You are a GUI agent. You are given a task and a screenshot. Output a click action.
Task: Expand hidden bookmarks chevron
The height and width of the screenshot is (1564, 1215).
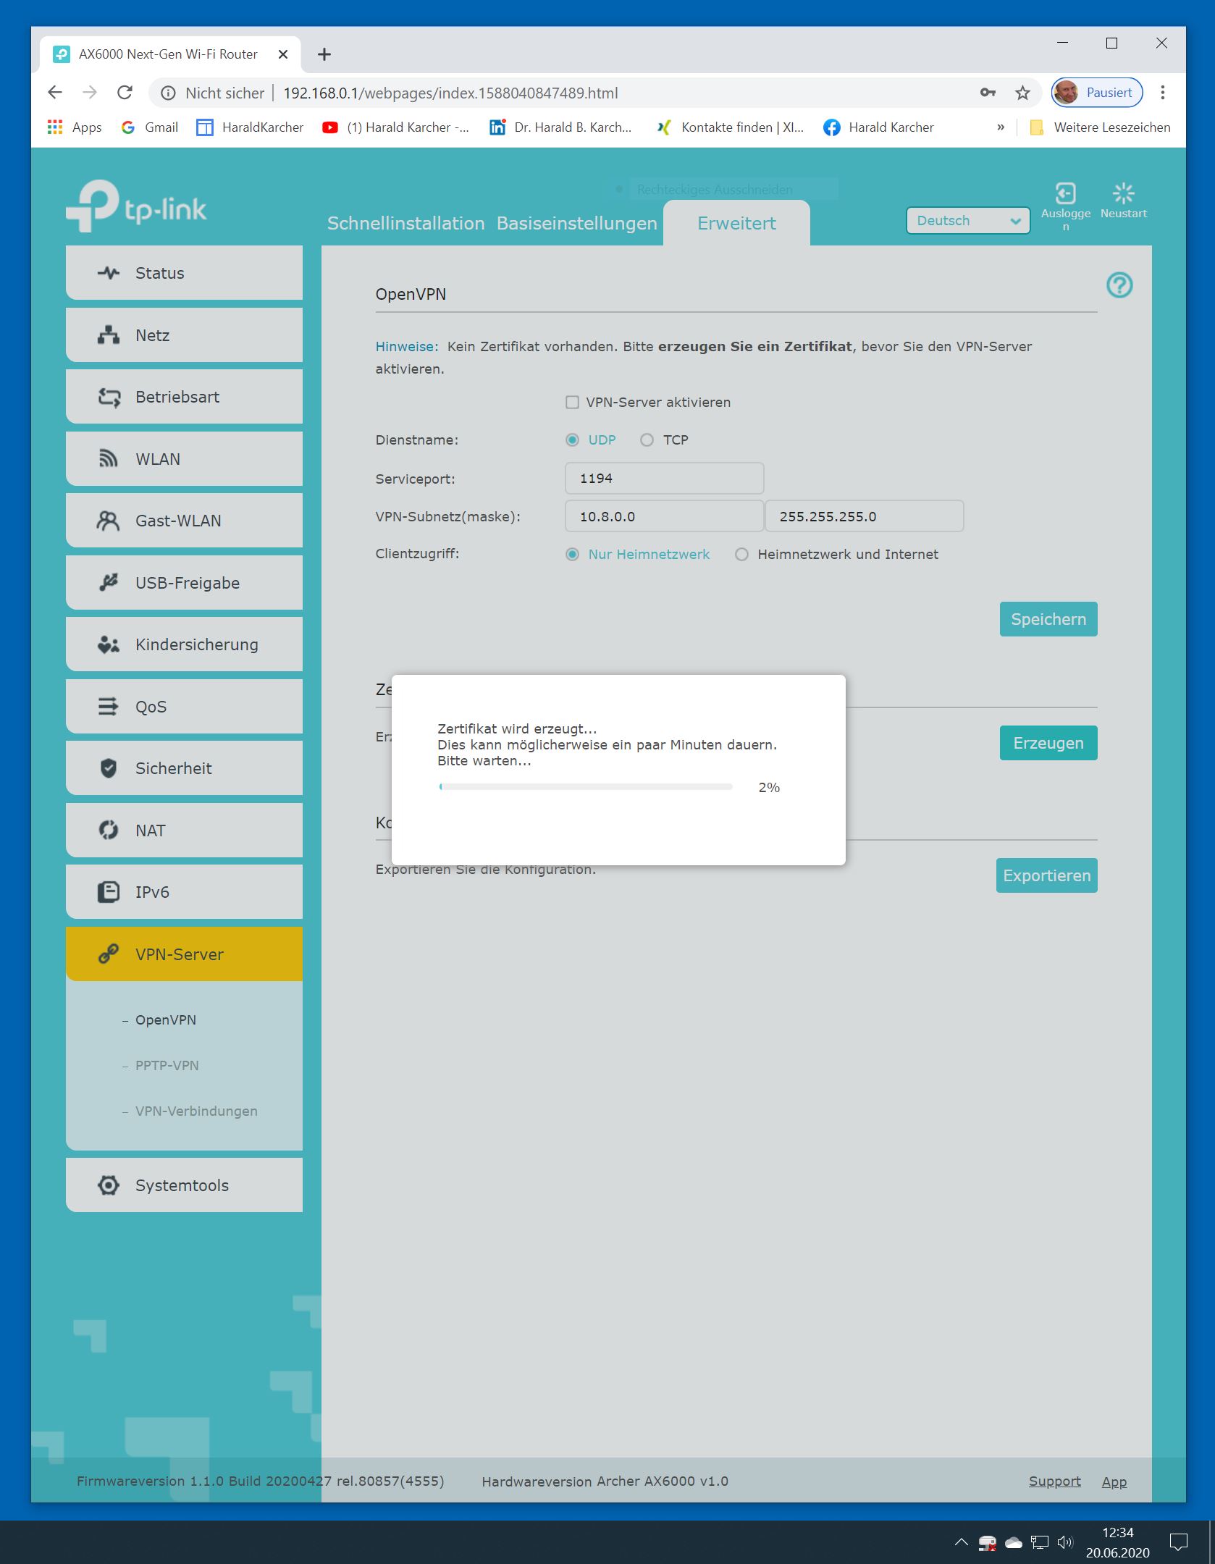click(x=1001, y=127)
